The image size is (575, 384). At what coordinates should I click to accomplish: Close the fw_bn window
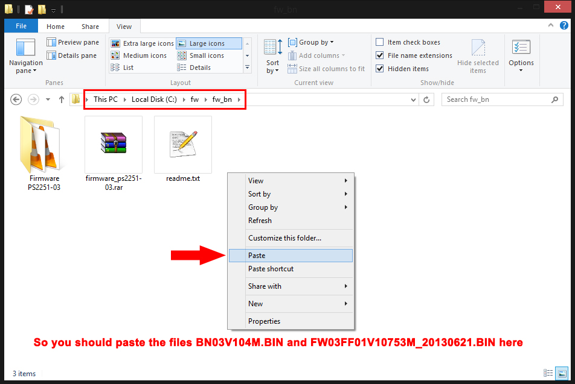(557, 7)
